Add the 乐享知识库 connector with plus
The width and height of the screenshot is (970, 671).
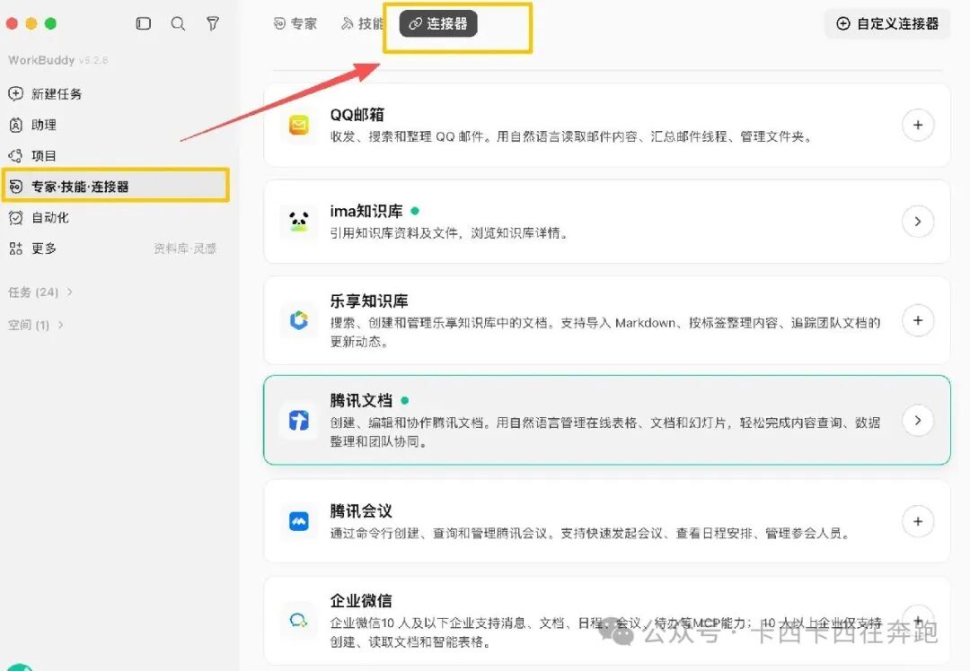(x=918, y=320)
